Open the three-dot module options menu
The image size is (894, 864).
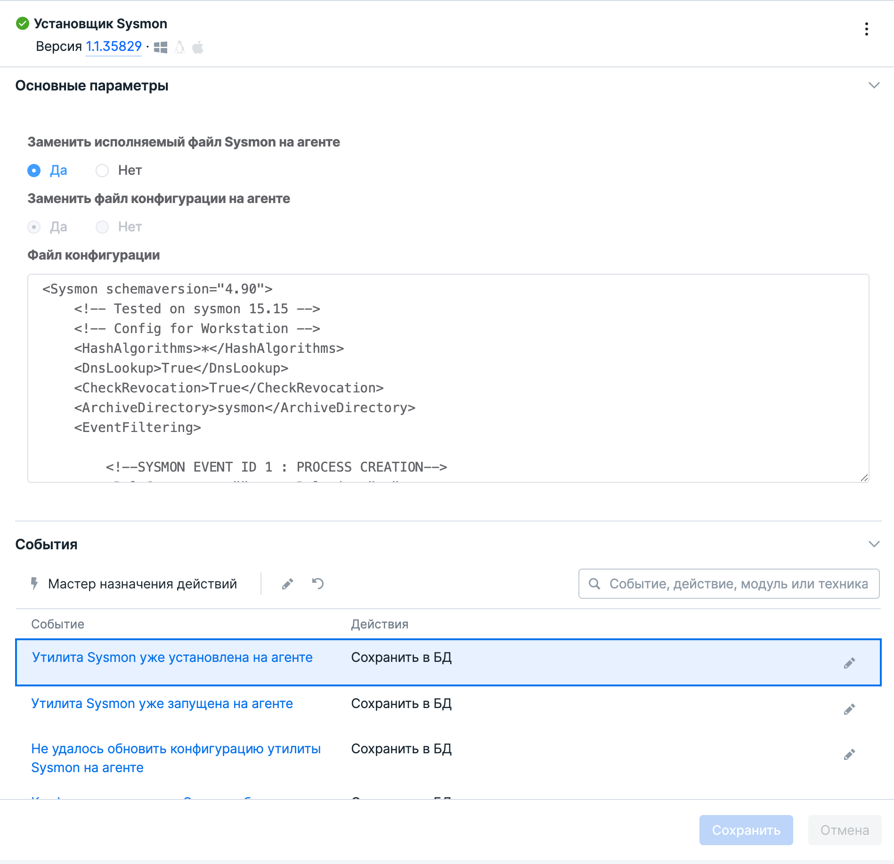click(x=866, y=29)
